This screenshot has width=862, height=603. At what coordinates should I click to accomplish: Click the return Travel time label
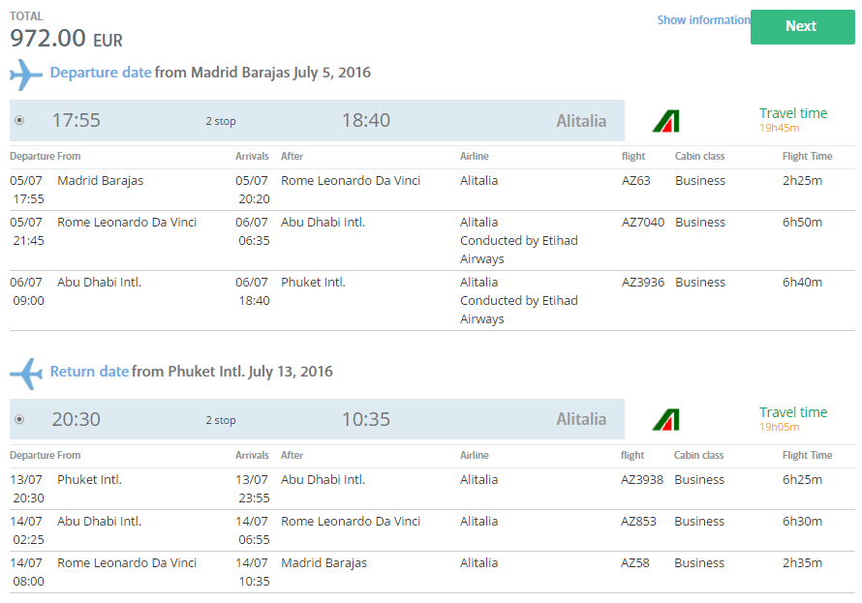[792, 412]
